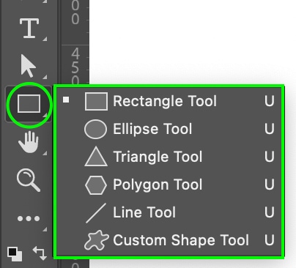
Task: Click the Custom Shape blob icon
Action: (96, 240)
